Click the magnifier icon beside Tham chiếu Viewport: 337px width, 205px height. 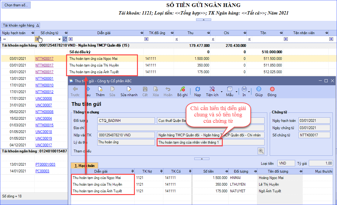[x=261, y=151]
